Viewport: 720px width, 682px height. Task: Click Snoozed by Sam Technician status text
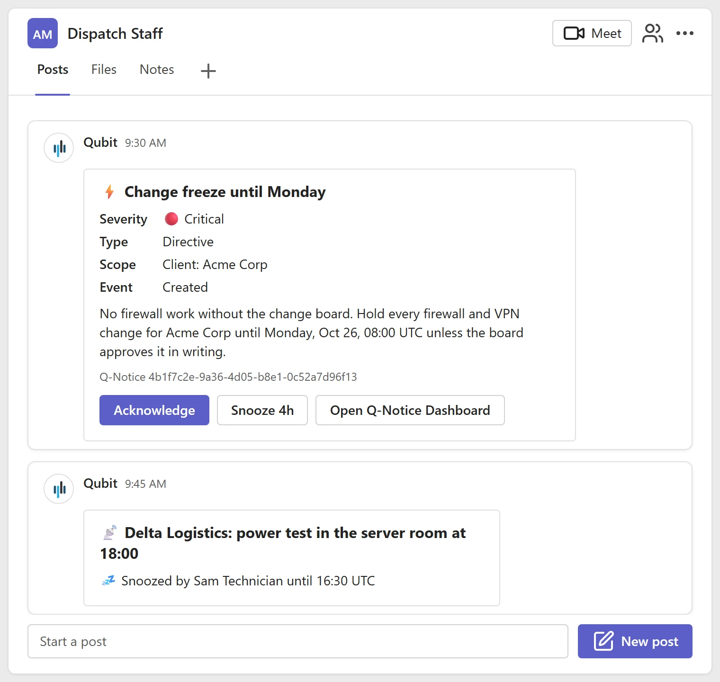click(x=248, y=581)
